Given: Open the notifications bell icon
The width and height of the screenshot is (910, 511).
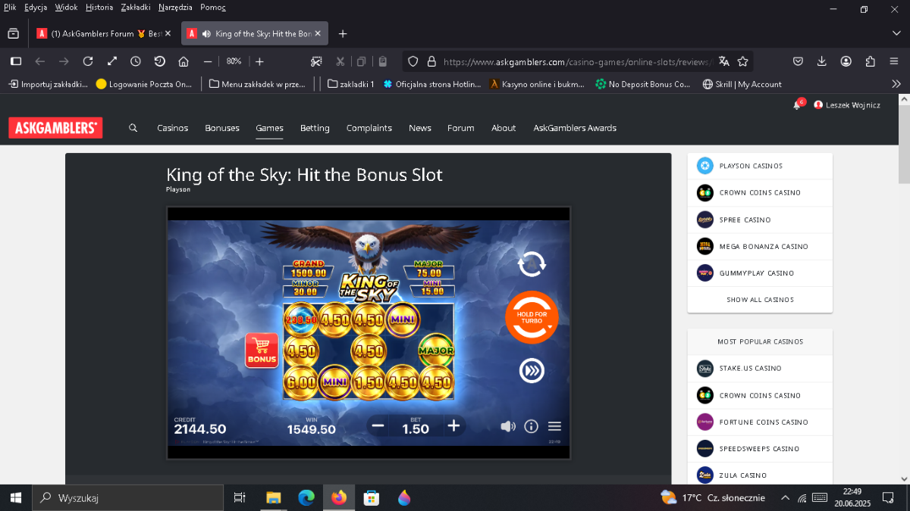Looking at the screenshot, I should coord(797,104).
